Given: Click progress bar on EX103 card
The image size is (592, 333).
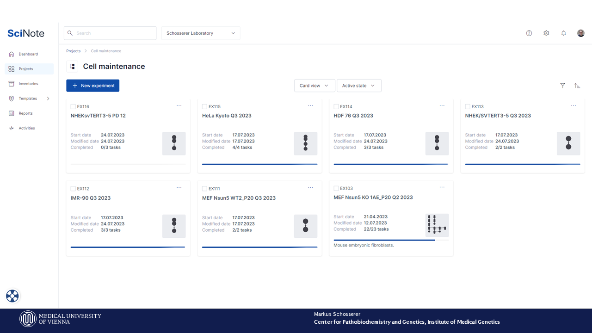Looking at the screenshot, I should point(391,240).
